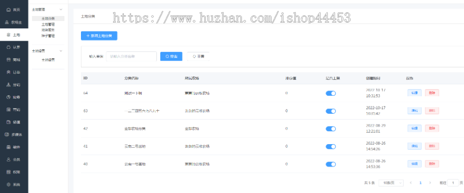Click the date 2022-08-29 12:21:01 cell
Image resolution: width=464 pixels, height=193 pixels.
[x=376, y=128]
